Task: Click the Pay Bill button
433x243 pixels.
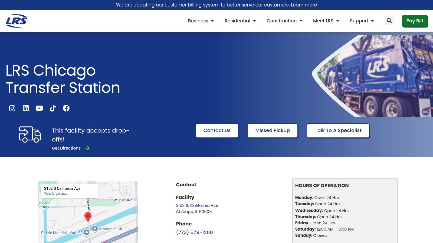Action: point(415,21)
